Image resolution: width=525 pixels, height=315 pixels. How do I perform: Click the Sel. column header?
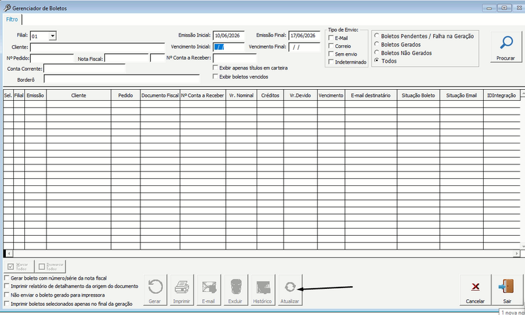click(9, 95)
